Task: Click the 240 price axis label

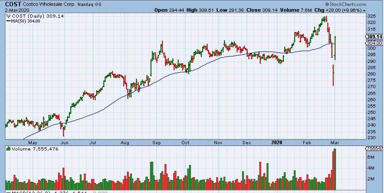Action: point(371,125)
